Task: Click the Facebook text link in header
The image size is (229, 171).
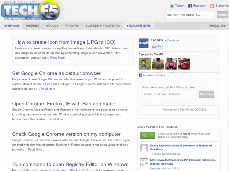Action: tap(200, 6)
